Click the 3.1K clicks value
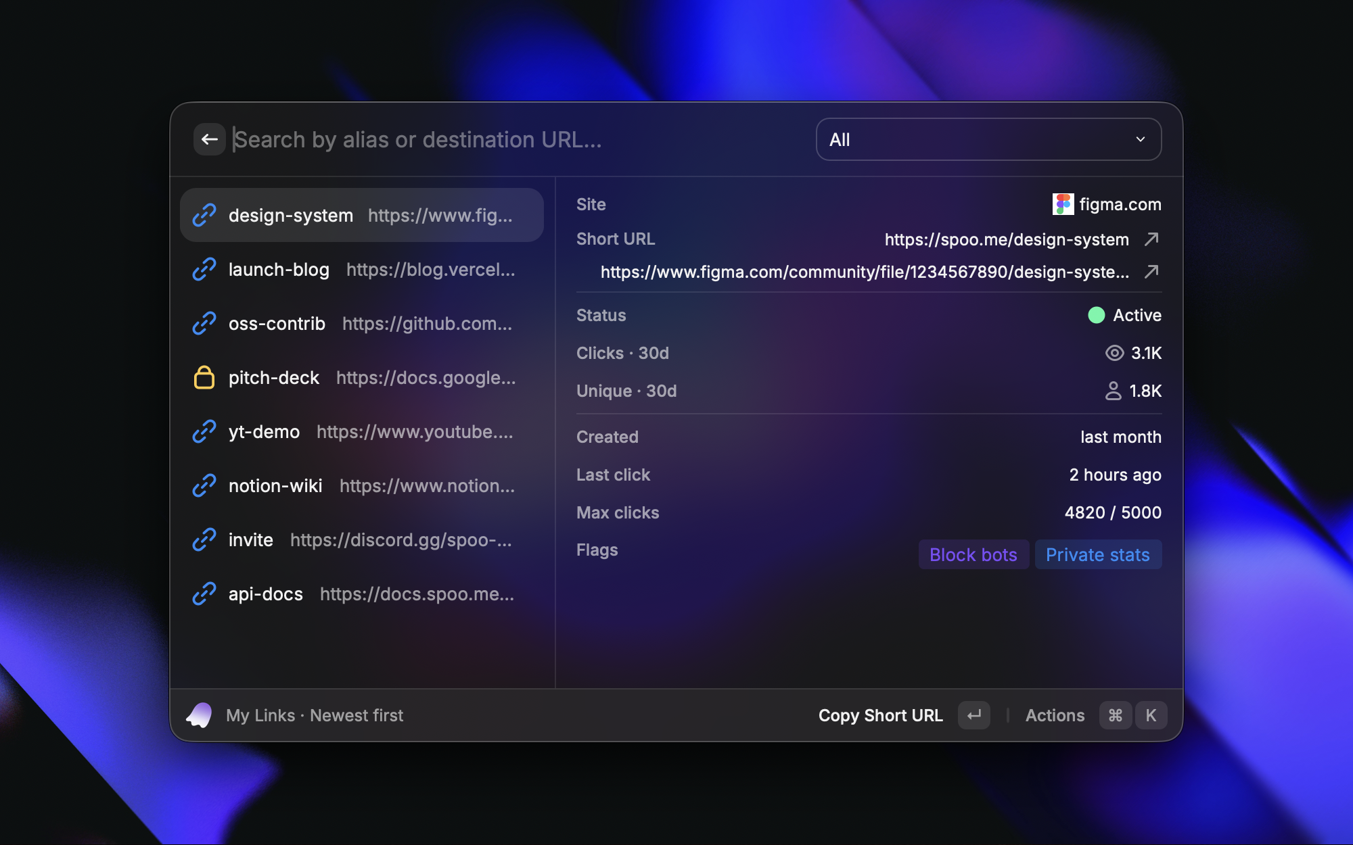The image size is (1353, 845). [1146, 353]
